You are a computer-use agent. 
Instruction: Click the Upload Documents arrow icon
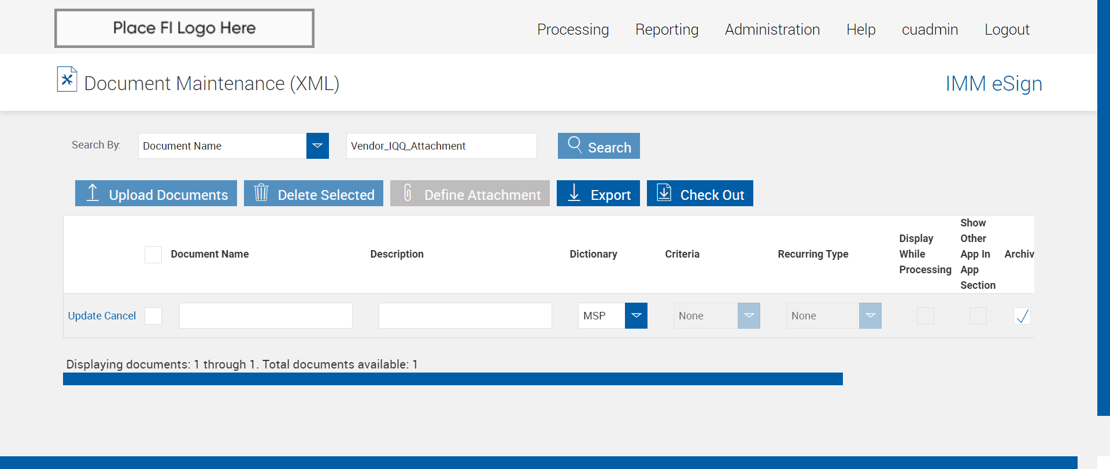92,192
